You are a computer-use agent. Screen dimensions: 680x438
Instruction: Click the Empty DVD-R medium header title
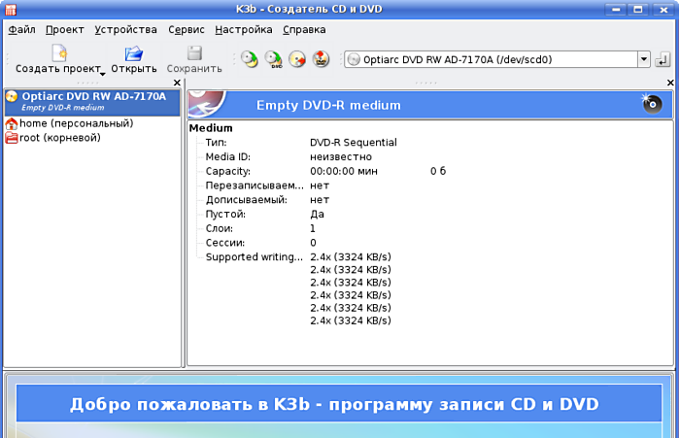tap(328, 106)
